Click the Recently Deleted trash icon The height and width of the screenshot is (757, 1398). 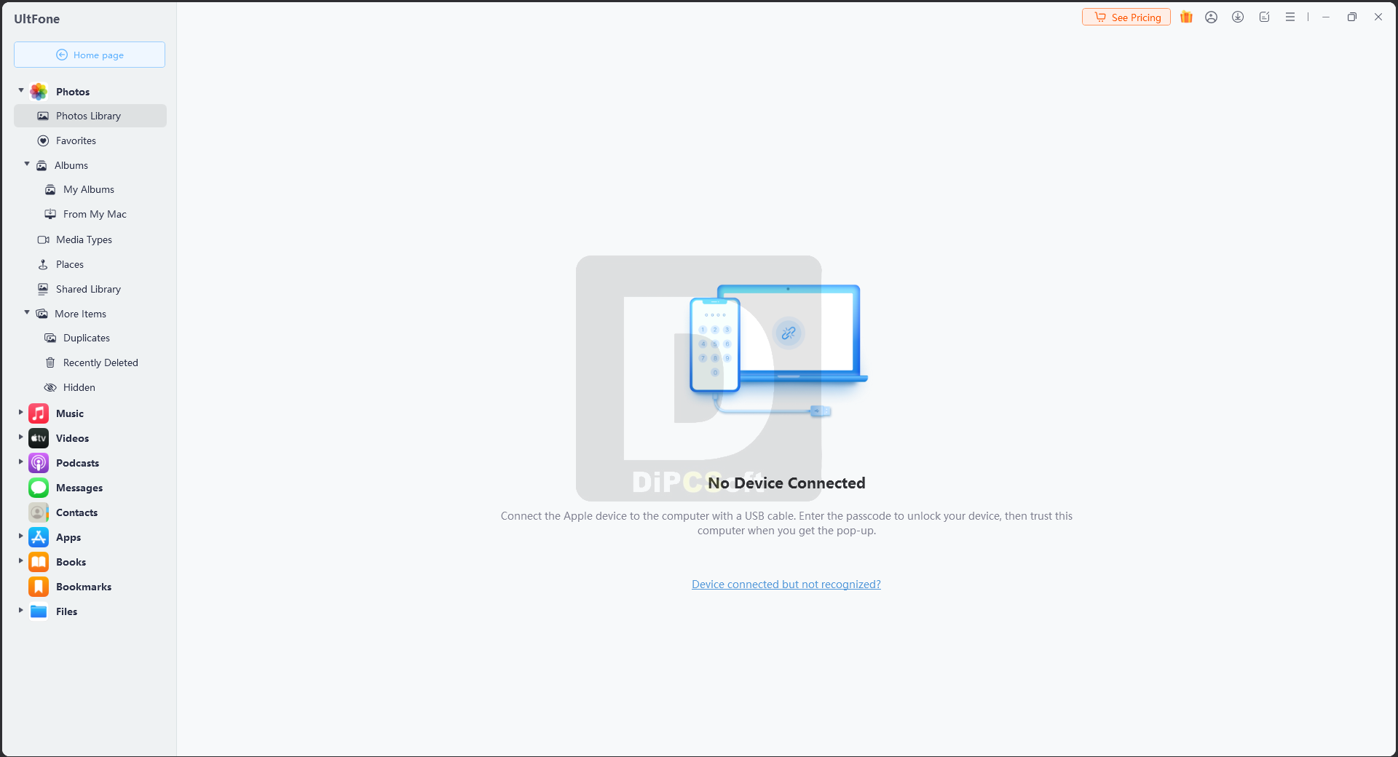tap(50, 362)
